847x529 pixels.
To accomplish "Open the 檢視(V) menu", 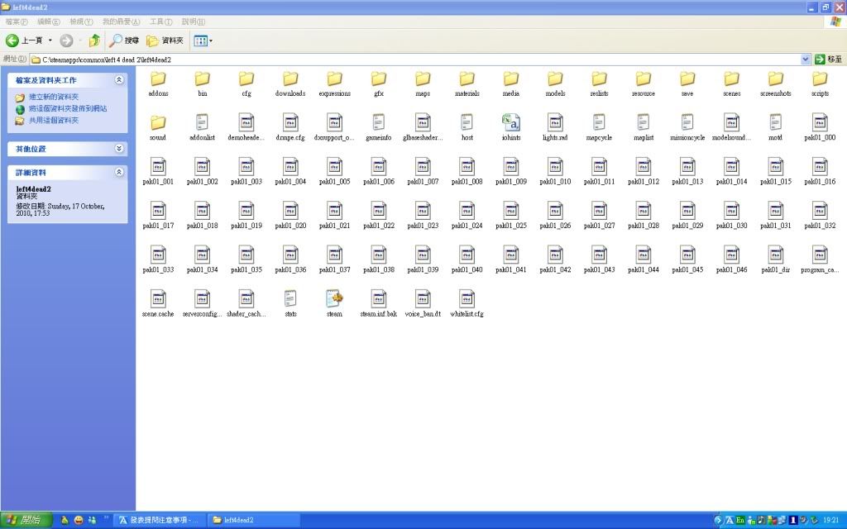I will click(x=82, y=21).
